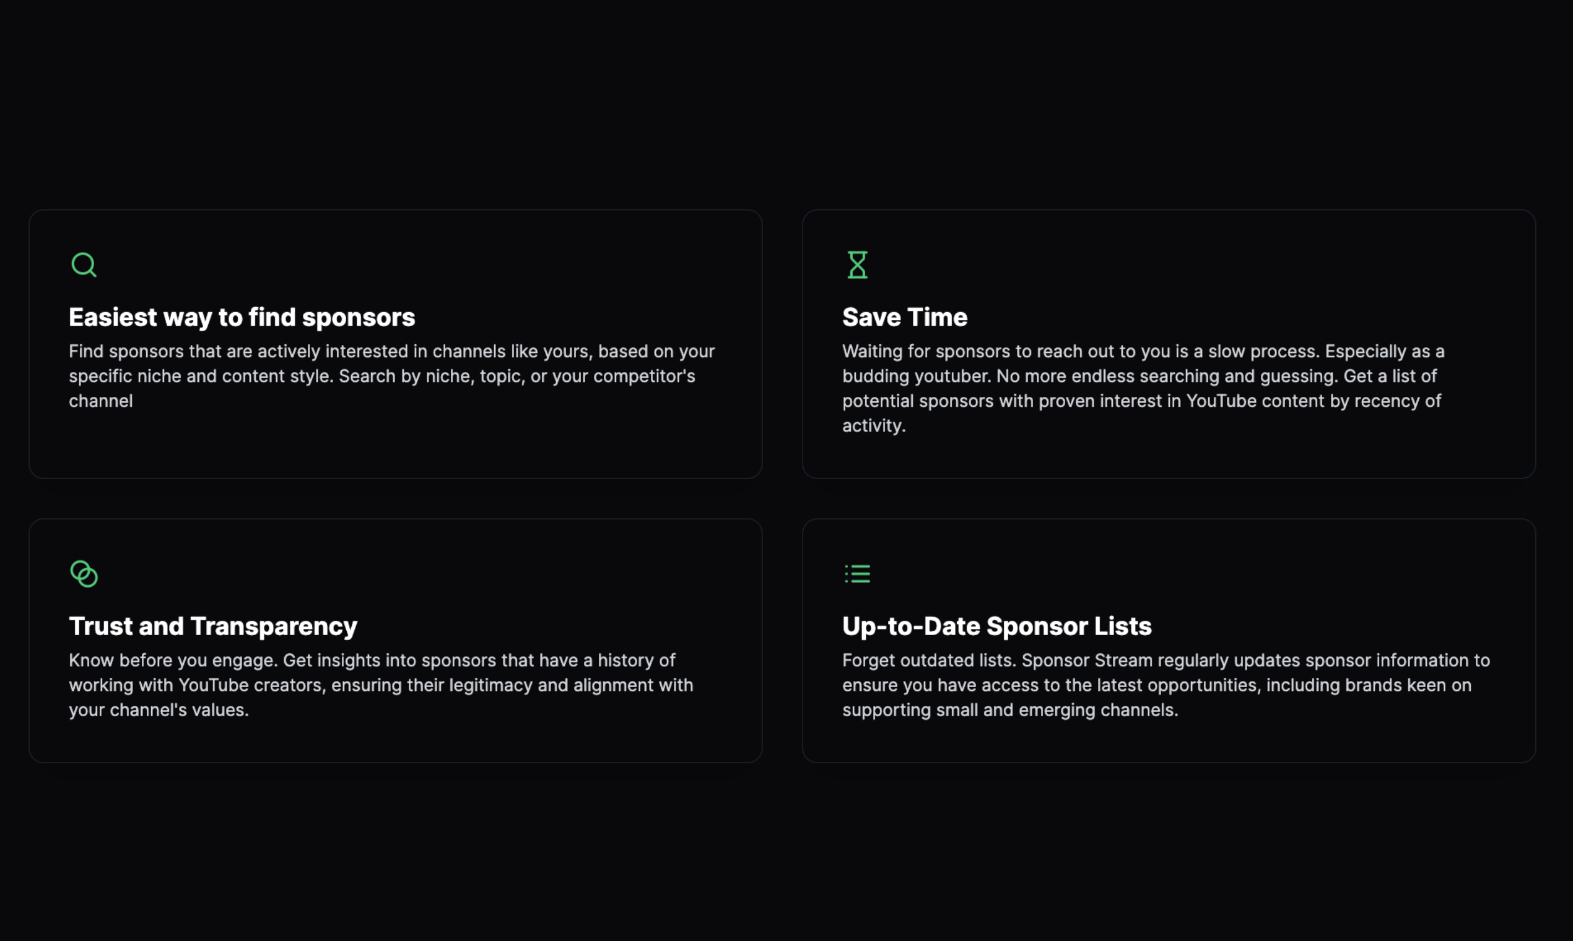Click the paragraph starting 'Know before you engage'
Screen dimensions: 1573x941
(x=381, y=685)
